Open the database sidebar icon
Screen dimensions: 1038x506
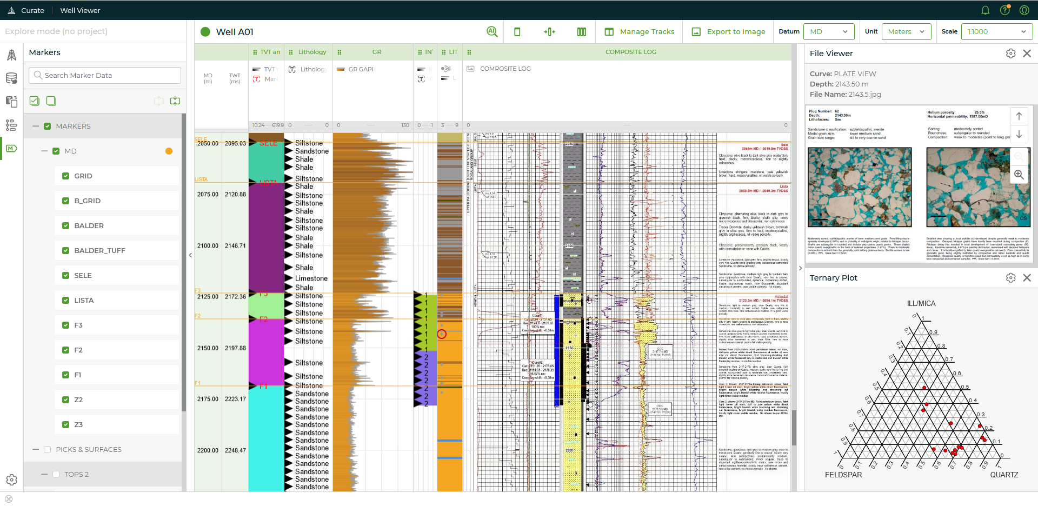pyautogui.click(x=11, y=78)
